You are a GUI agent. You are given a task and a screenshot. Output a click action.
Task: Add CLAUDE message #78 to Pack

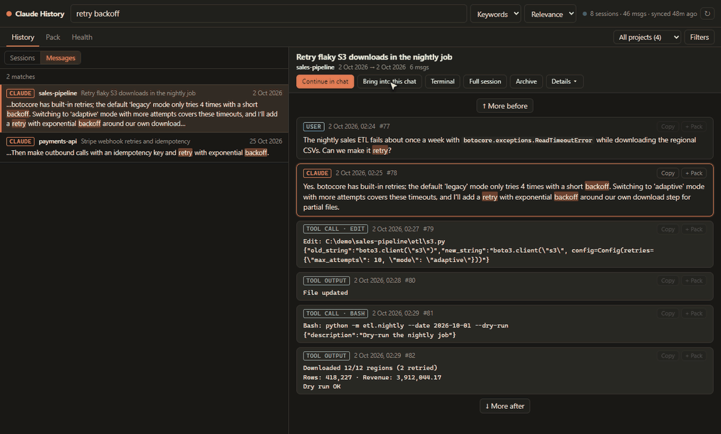point(694,173)
